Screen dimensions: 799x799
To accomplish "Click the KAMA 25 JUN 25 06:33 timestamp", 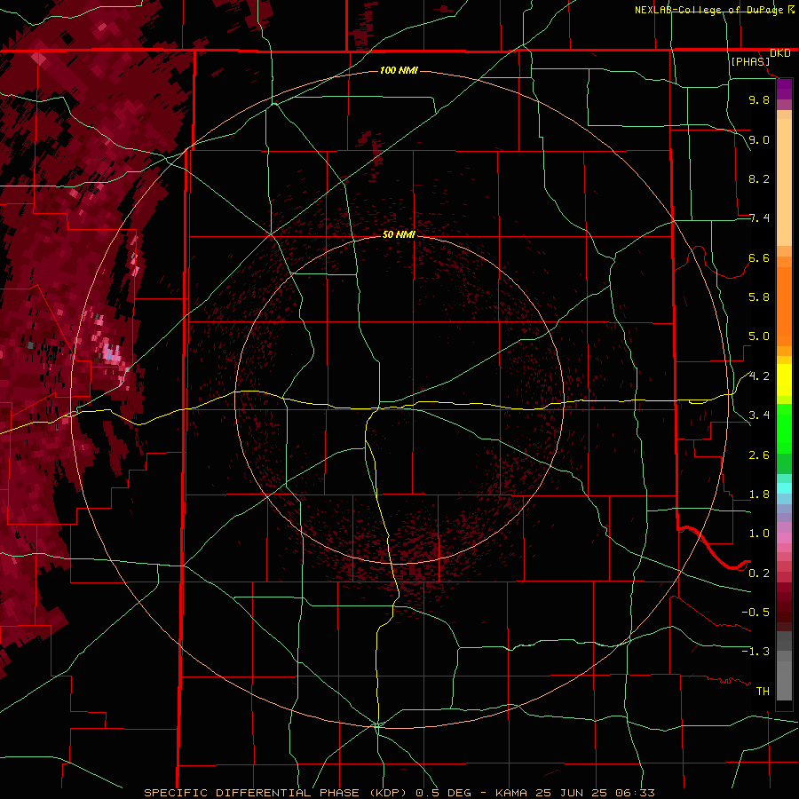I will click(574, 793).
